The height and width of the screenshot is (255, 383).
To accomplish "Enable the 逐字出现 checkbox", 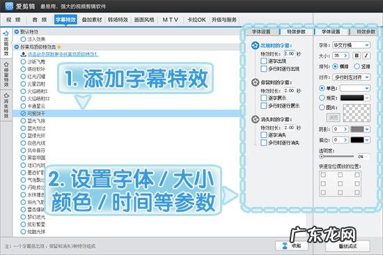I will tap(264, 61).
